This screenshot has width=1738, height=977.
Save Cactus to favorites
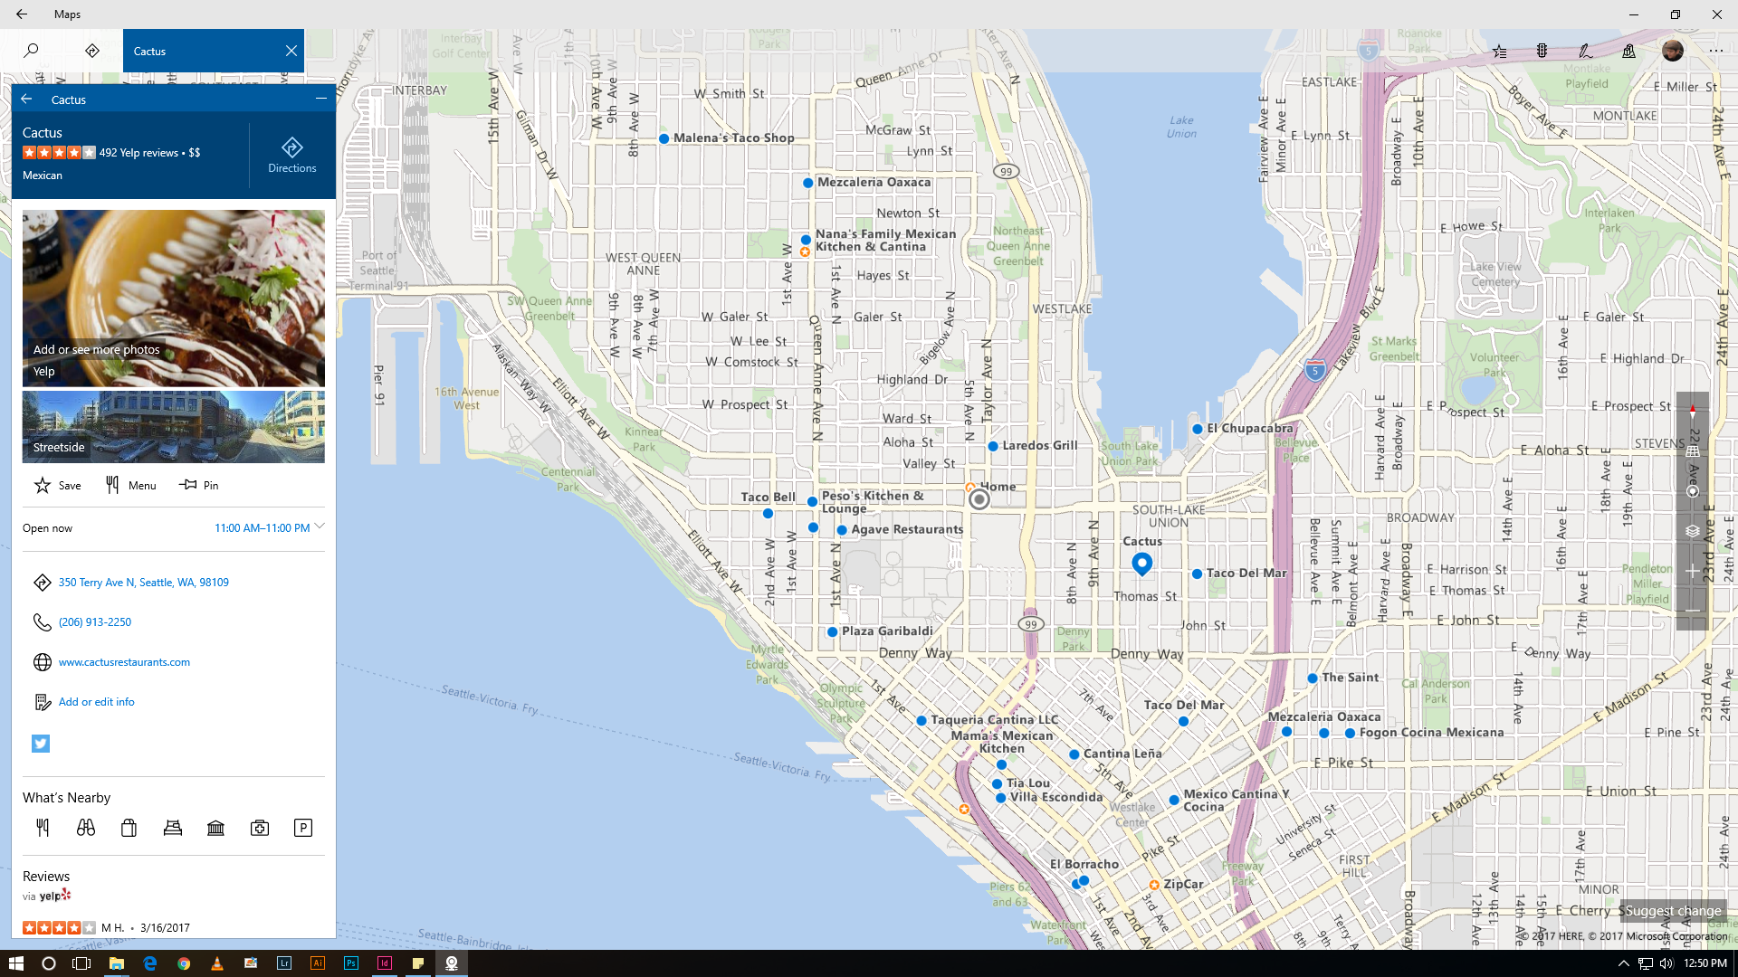click(x=58, y=486)
